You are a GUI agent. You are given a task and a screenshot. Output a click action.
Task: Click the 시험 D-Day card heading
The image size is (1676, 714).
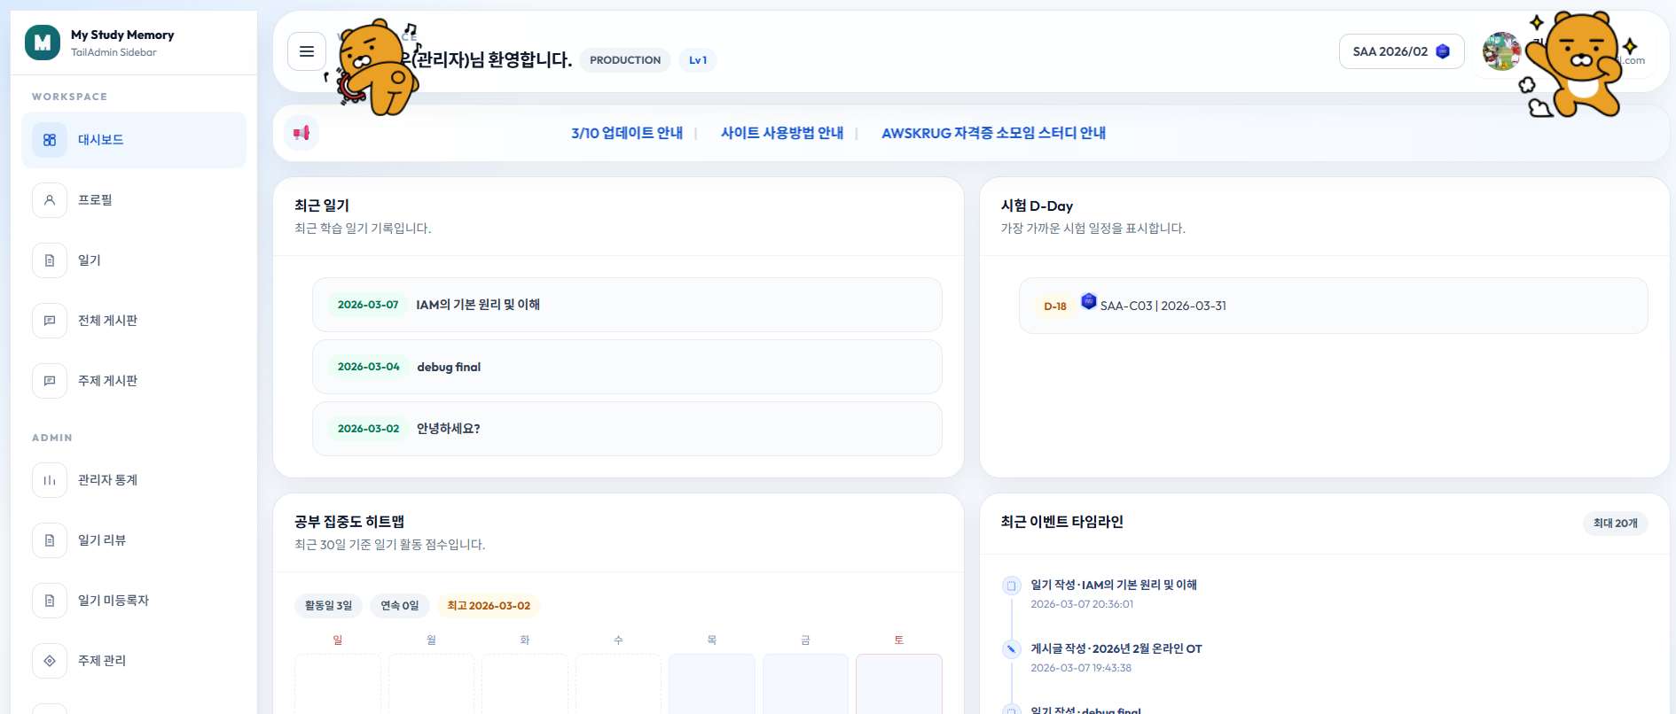(x=1037, y=206)
